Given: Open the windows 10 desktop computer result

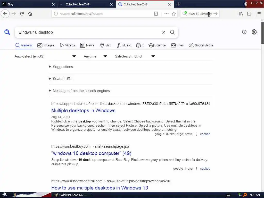Looking at the screenshot, I should 91,153.
